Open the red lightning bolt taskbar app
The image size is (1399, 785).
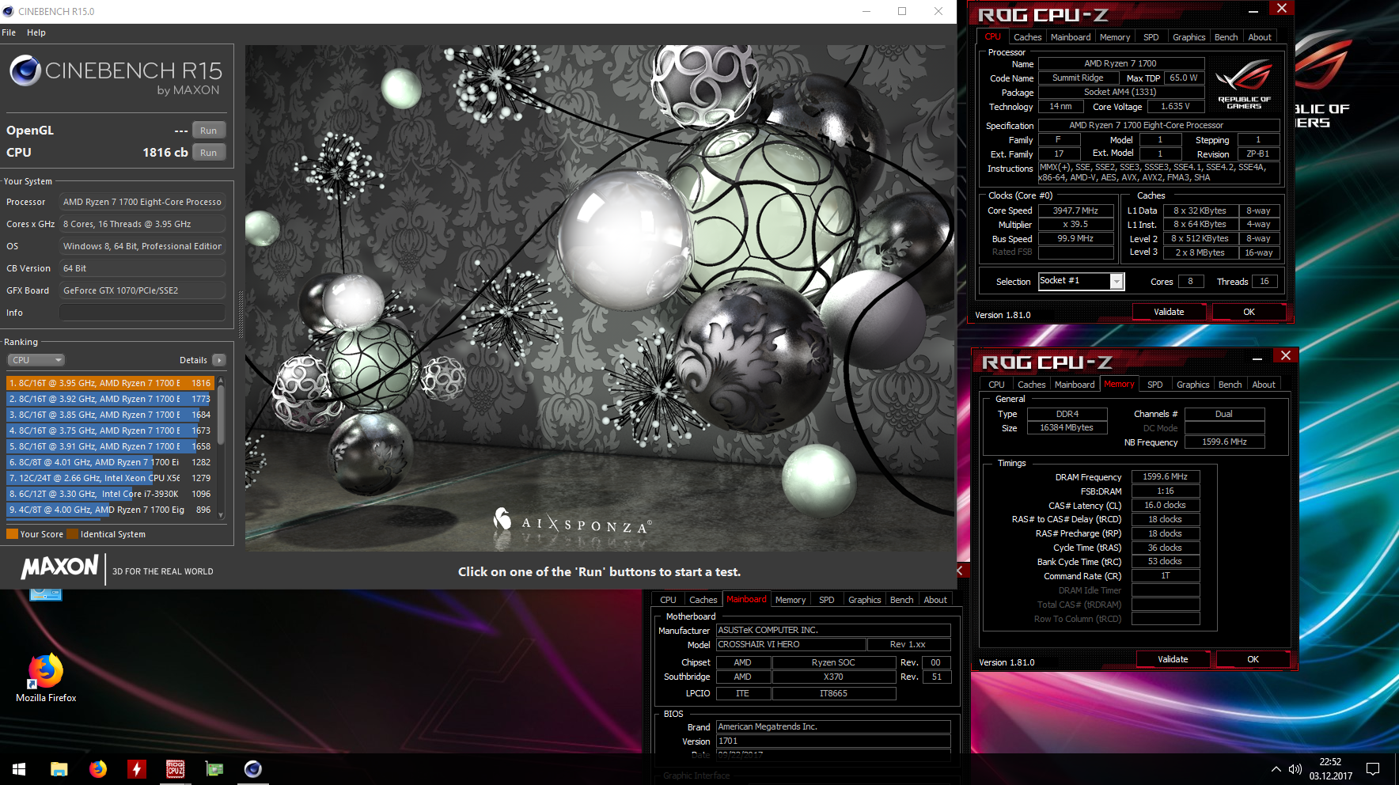pyautogui.click(x=137, y=769)
